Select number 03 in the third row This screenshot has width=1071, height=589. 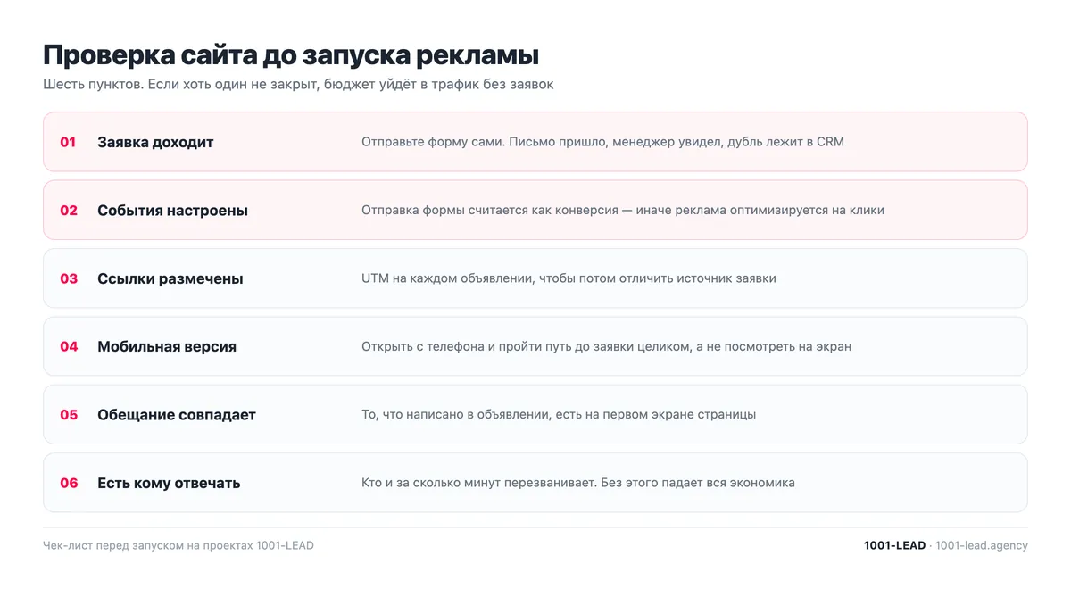tap(69, 278)
